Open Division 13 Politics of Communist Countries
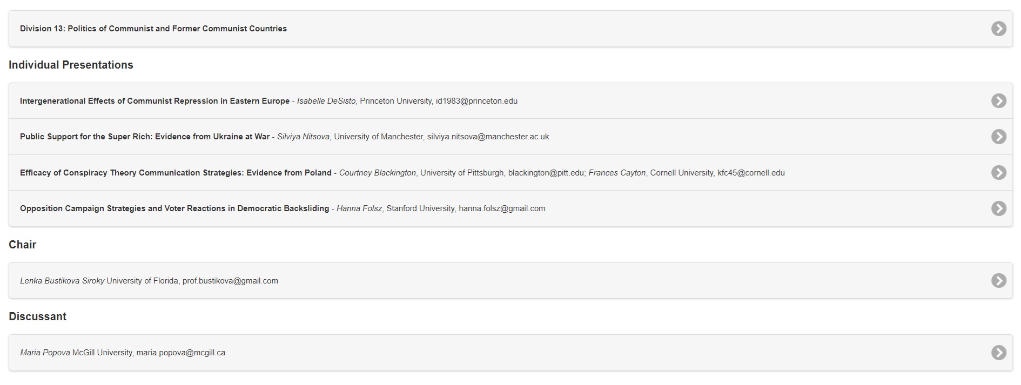 [x=153, y=29]
